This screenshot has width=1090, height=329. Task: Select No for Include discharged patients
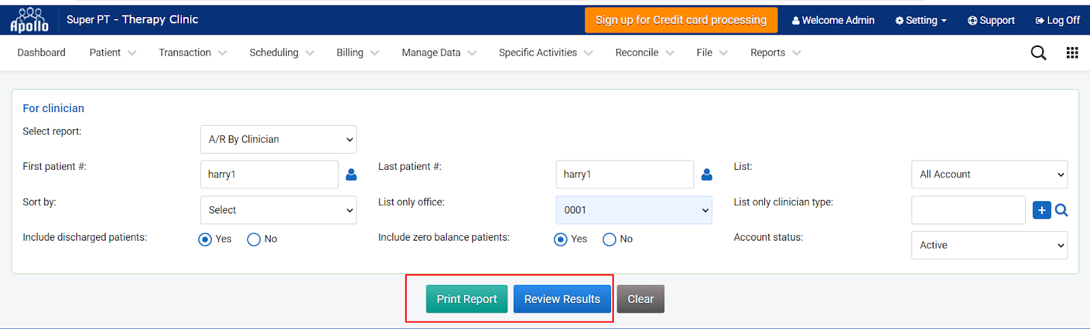[254, 239]
